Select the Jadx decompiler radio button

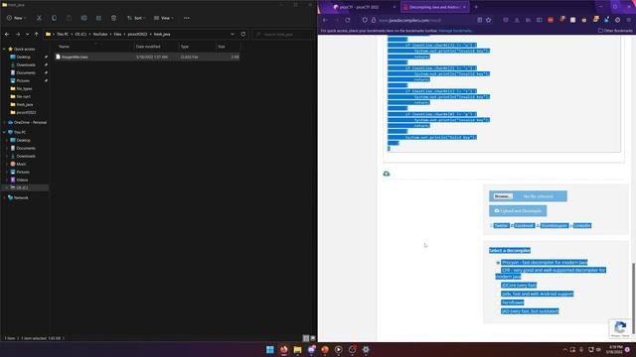(x=498, y=294)
